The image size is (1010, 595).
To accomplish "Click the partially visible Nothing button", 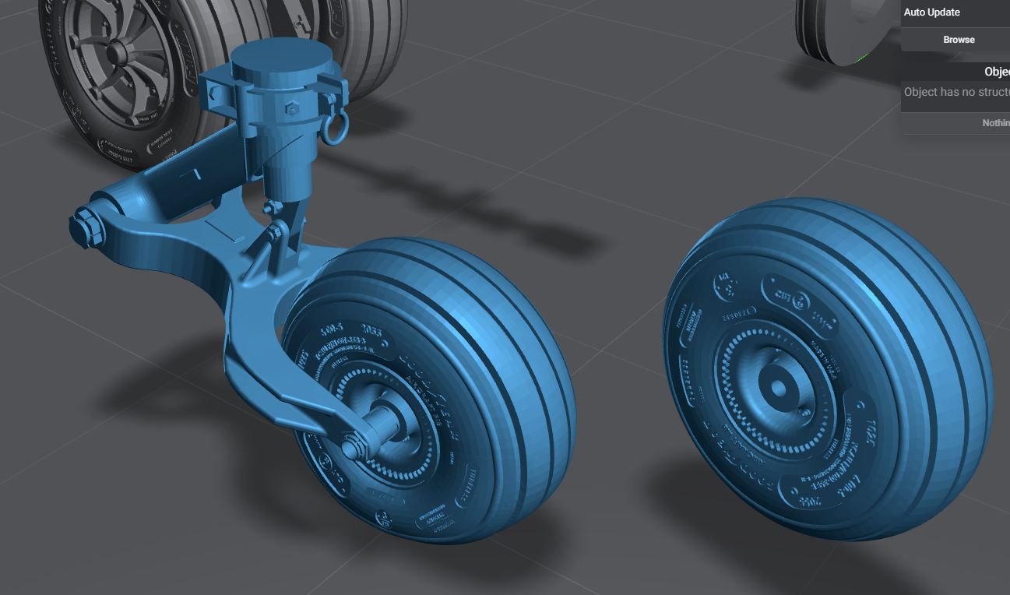I will (x=995, y=123).
